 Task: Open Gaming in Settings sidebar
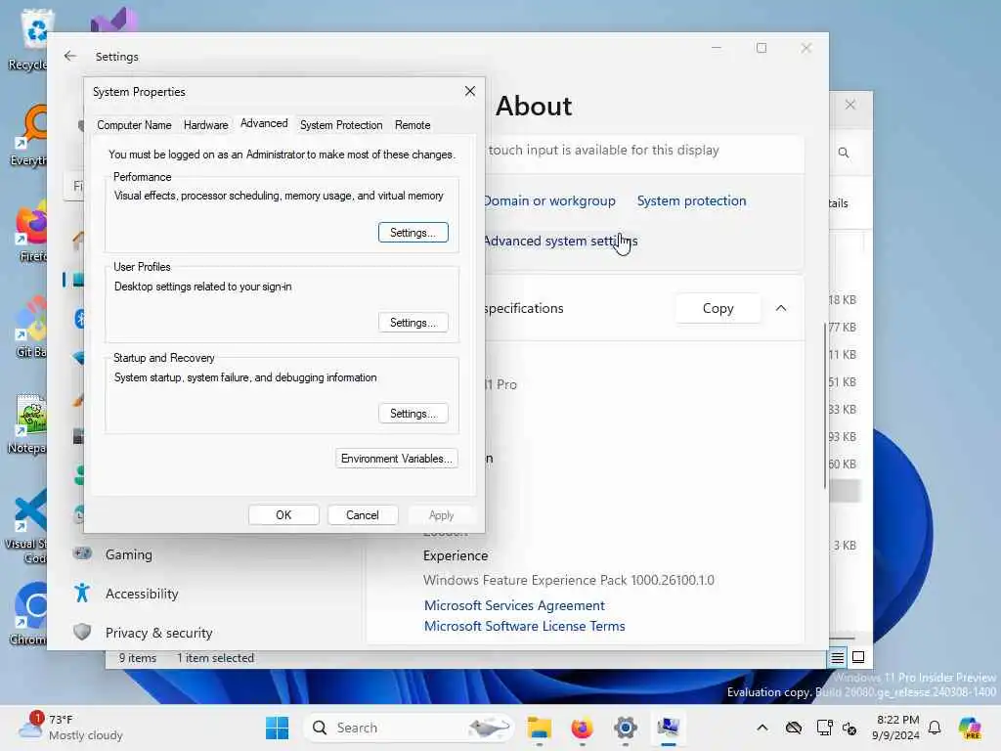[129, 554]
